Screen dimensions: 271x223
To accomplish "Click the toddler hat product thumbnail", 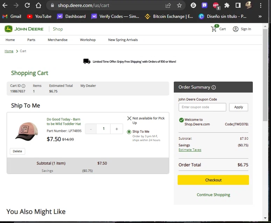I will pyautogui.click(x=27, y=131).
